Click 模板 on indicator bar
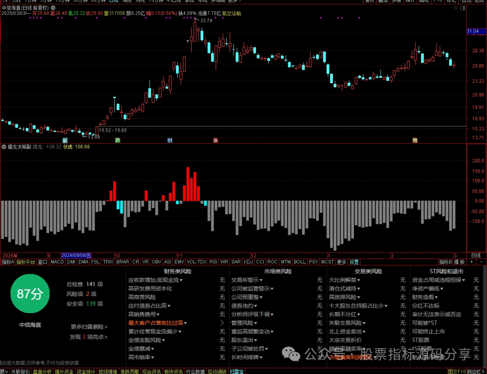Viewport: 487px width, 374px height. (459, 262)
